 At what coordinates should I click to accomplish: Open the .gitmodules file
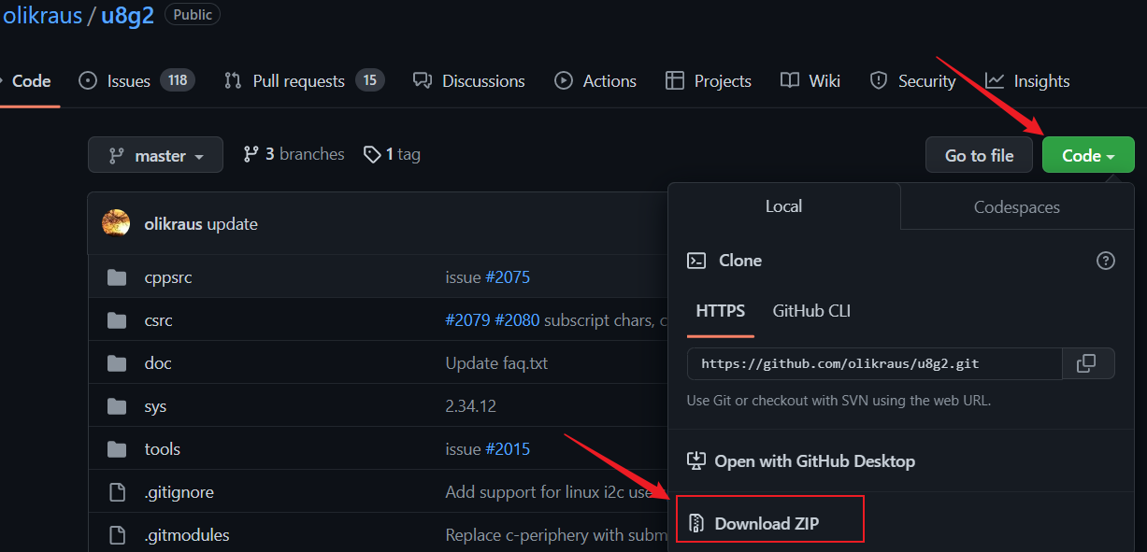[x=187, y=535]
